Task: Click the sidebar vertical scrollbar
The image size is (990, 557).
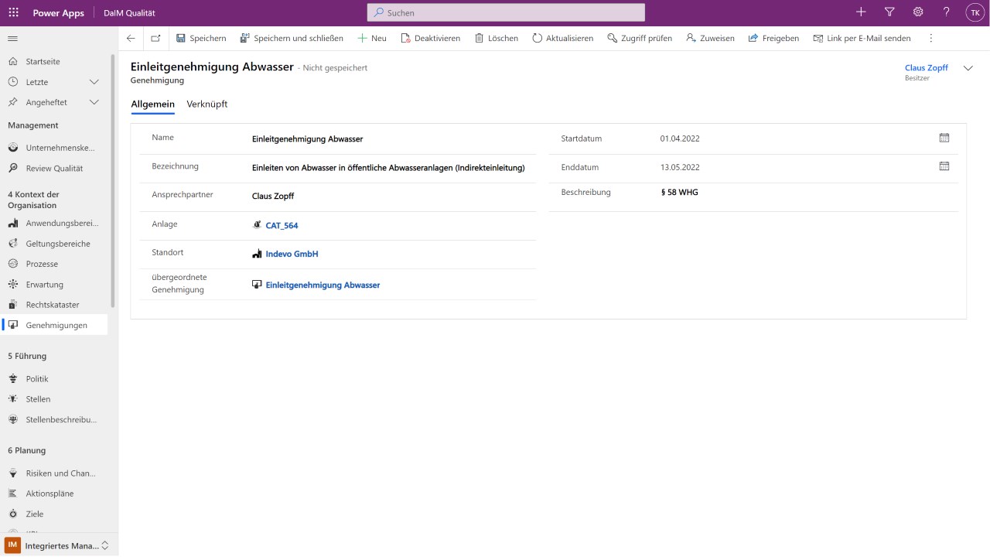Action: [113, 182]
